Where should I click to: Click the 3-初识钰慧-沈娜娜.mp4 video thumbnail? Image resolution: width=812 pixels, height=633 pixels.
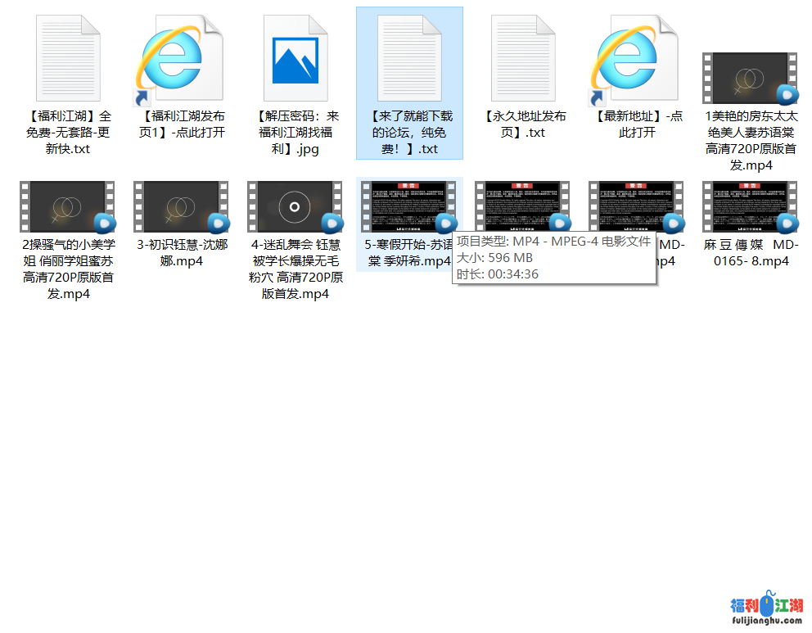click(x=182, y=207)
